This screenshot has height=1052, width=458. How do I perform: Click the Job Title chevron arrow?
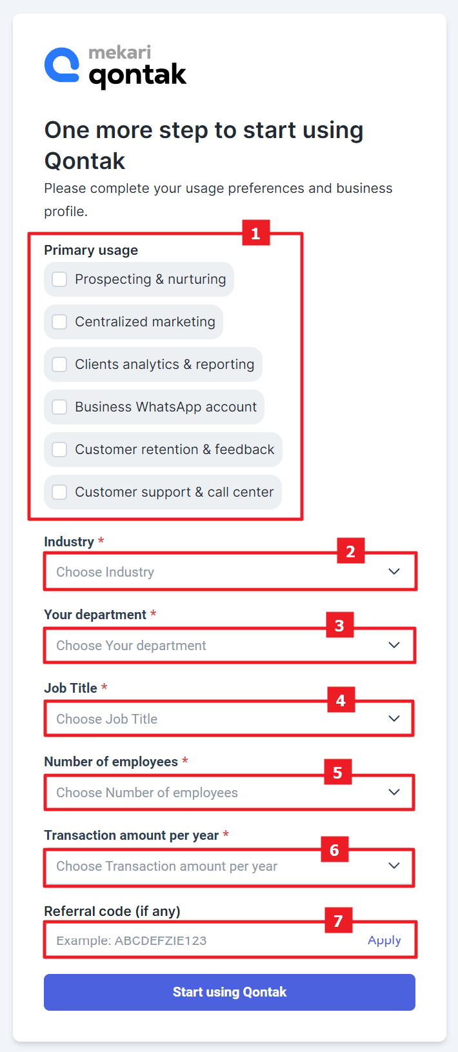[x=394, y=719]
